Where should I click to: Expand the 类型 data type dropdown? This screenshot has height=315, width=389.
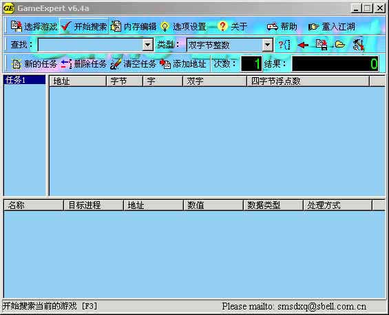[267, 45]
